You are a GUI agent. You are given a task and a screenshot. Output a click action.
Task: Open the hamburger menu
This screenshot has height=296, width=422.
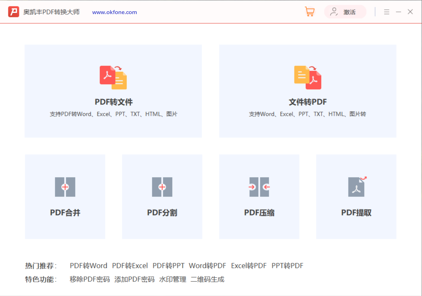tap(387, 12)
